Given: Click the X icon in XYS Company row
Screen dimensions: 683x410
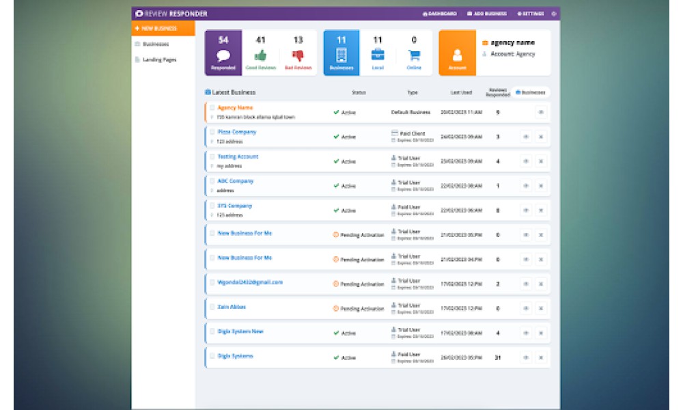Looking at the screenshot, I should (540, 210).
